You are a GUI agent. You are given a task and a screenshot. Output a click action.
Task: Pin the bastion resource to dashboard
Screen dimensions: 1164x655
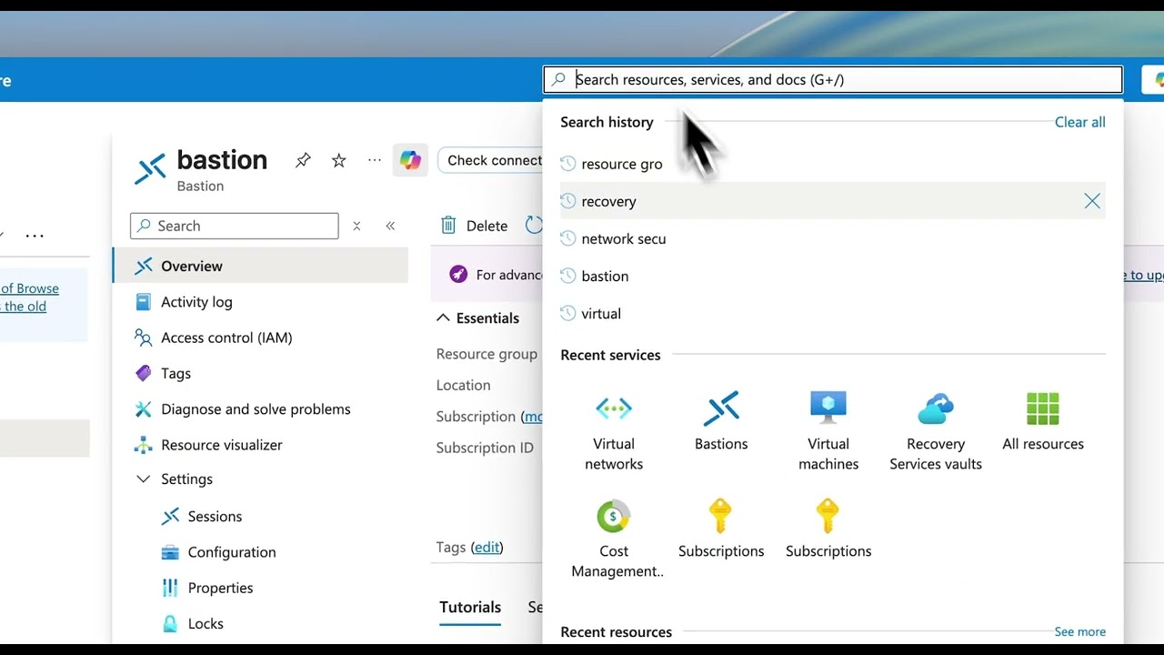(x=303, y=160)
